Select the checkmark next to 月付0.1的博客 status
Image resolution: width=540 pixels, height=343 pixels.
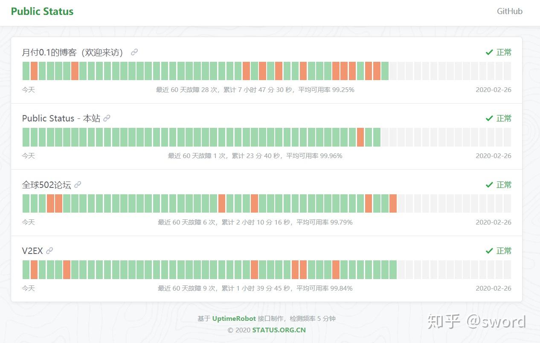(490, 52)
